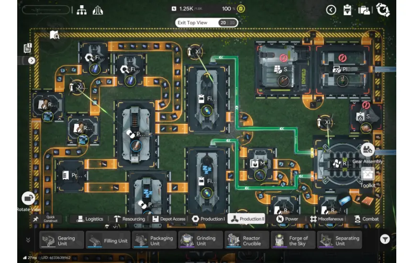The width and height of the screenshot is (414, 263).
Task: Select the Xi... pylon above the reactor
Action: [326, 122]
